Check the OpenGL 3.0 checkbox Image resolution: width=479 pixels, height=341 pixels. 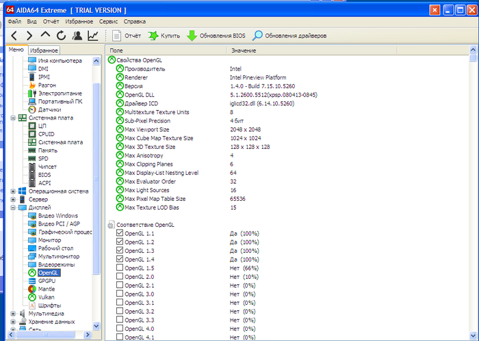(x=120, y=294)
